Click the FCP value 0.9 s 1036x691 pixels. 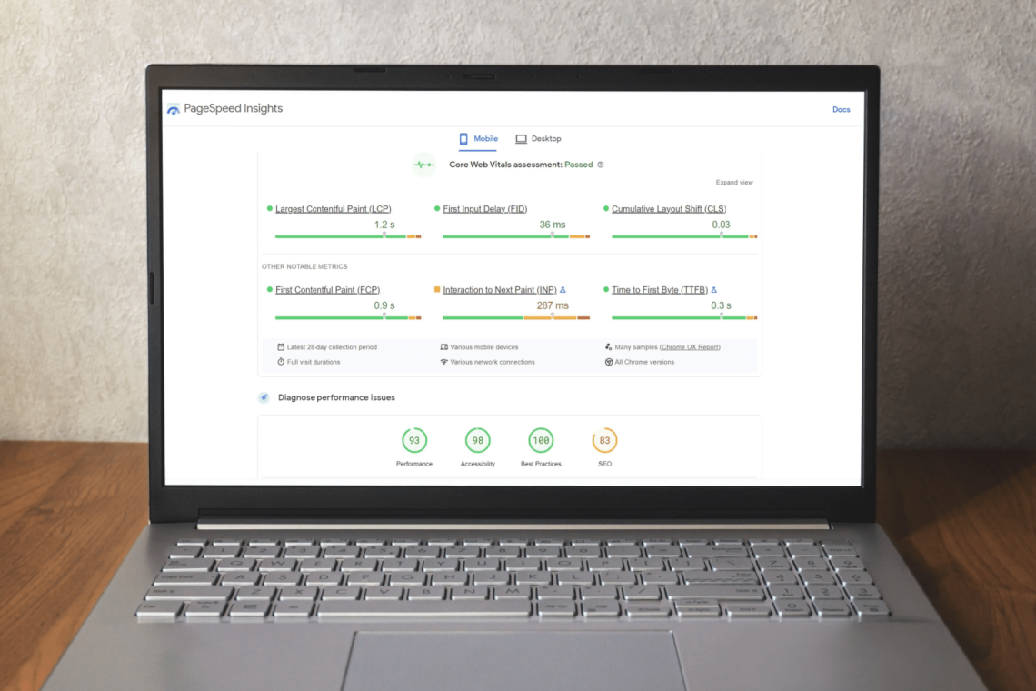384,305
